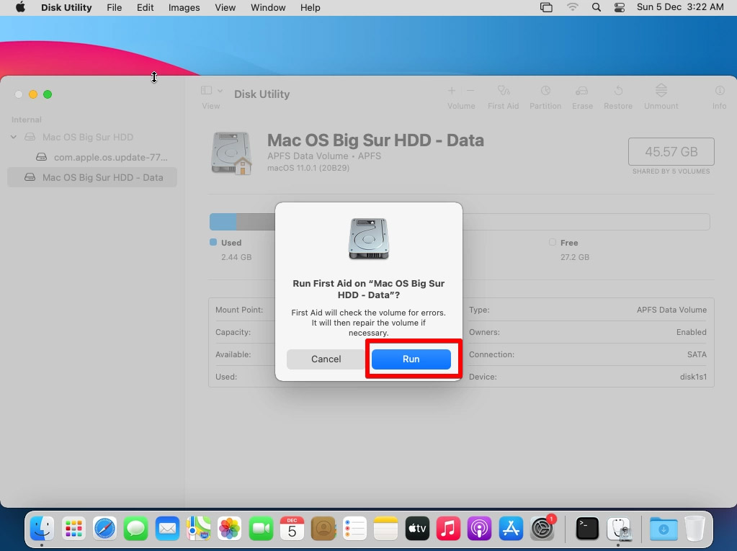The width and height of the screenshot is (737, 551).
Task: Open the Disk Utility app menu
Action: (x=66, y=7)
